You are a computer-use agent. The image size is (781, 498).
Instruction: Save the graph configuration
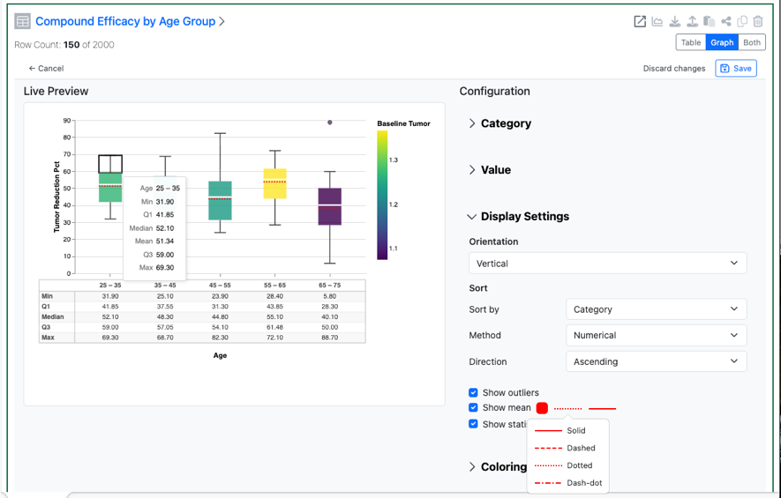736,68
